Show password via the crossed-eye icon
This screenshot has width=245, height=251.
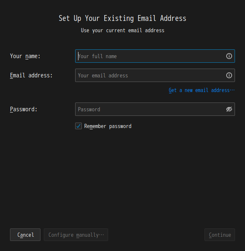pyautogui.click(x=229, y=109)
